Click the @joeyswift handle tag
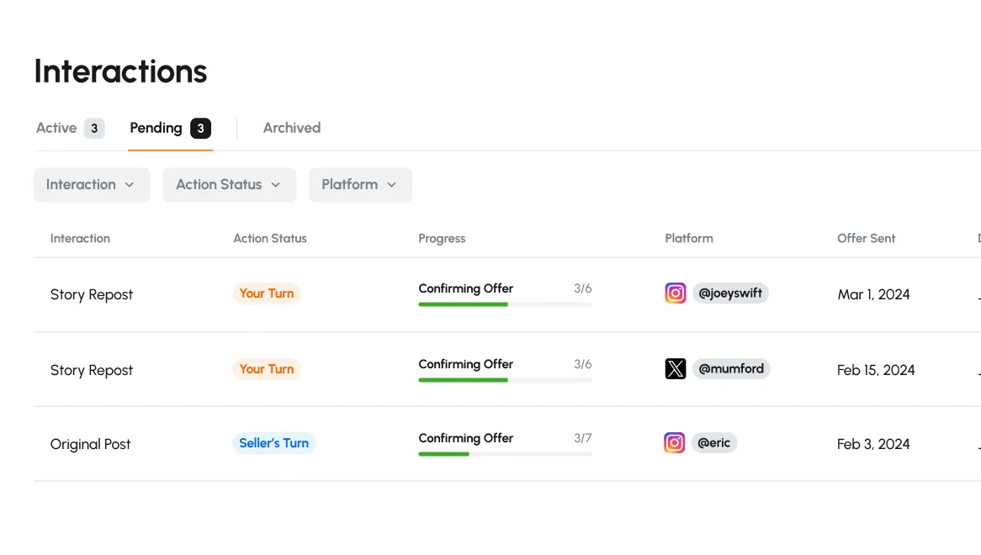The image size is (981, 555). pyautogui.click(x=730, y=293)
